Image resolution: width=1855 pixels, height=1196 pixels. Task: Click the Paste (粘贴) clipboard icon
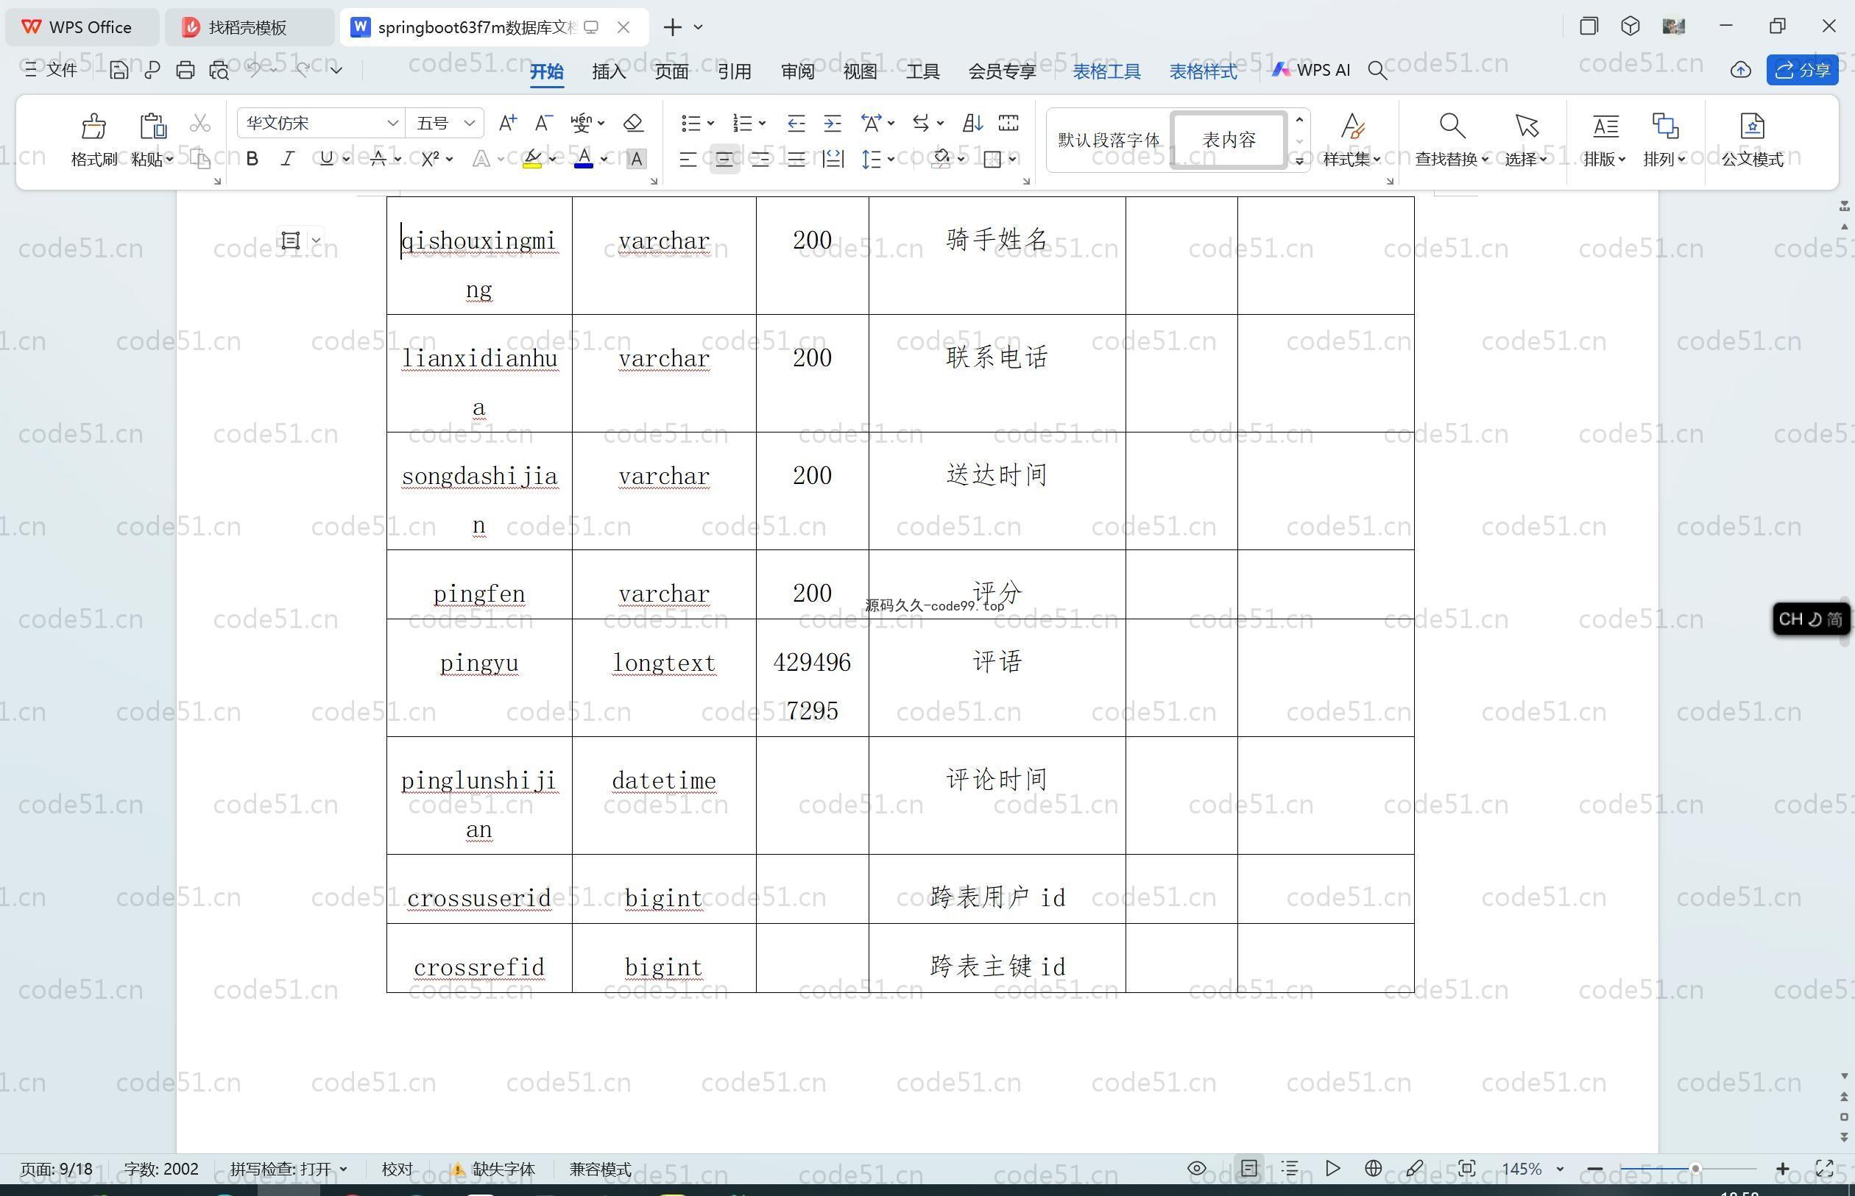click(x=152, y=126)
